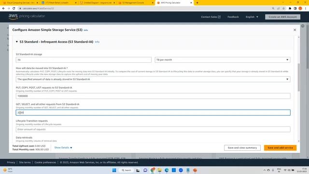Image resolution: width=309 pixels, height=174 pixels.
Task: Open Microsoft Edge from taskbar
Action: click(167, 170)
